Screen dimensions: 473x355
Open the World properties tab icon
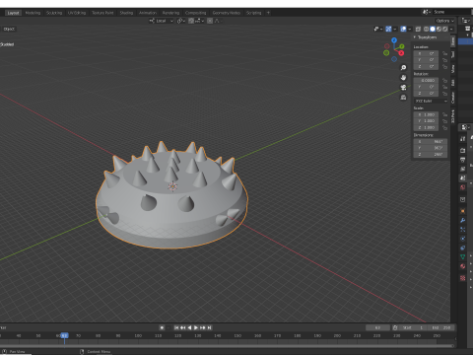463,187
